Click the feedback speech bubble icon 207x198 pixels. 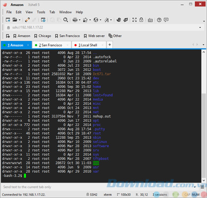tap(166, 20)
